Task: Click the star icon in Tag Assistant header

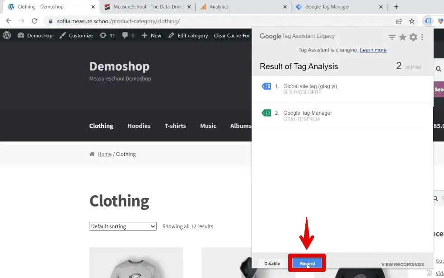Action: (x=402, y=37)
